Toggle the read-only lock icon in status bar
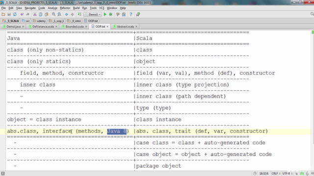The height and width of the screenshot is (176, 314). 296,174
